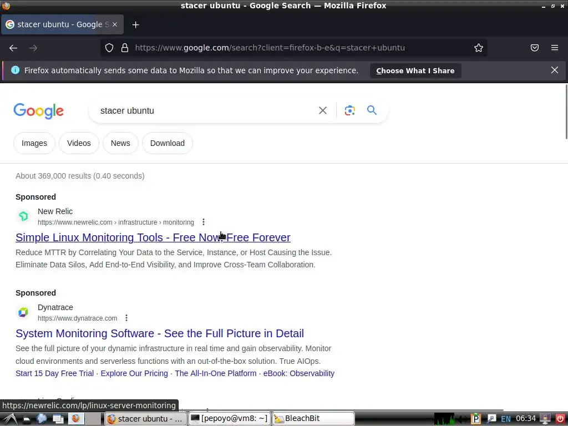Open the taskbar file manager icon
The image size is (568, 426).
27,419
